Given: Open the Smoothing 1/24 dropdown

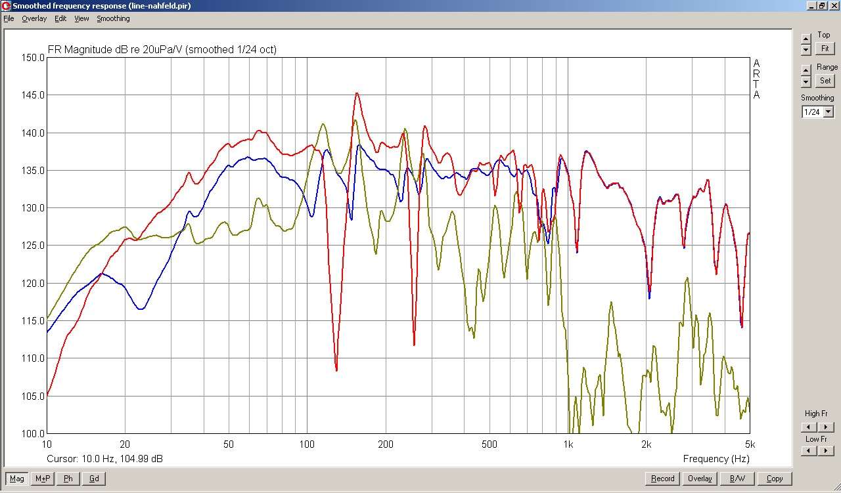Looking at the screenshot, I should pyautogui.click(x=828, y=112).
